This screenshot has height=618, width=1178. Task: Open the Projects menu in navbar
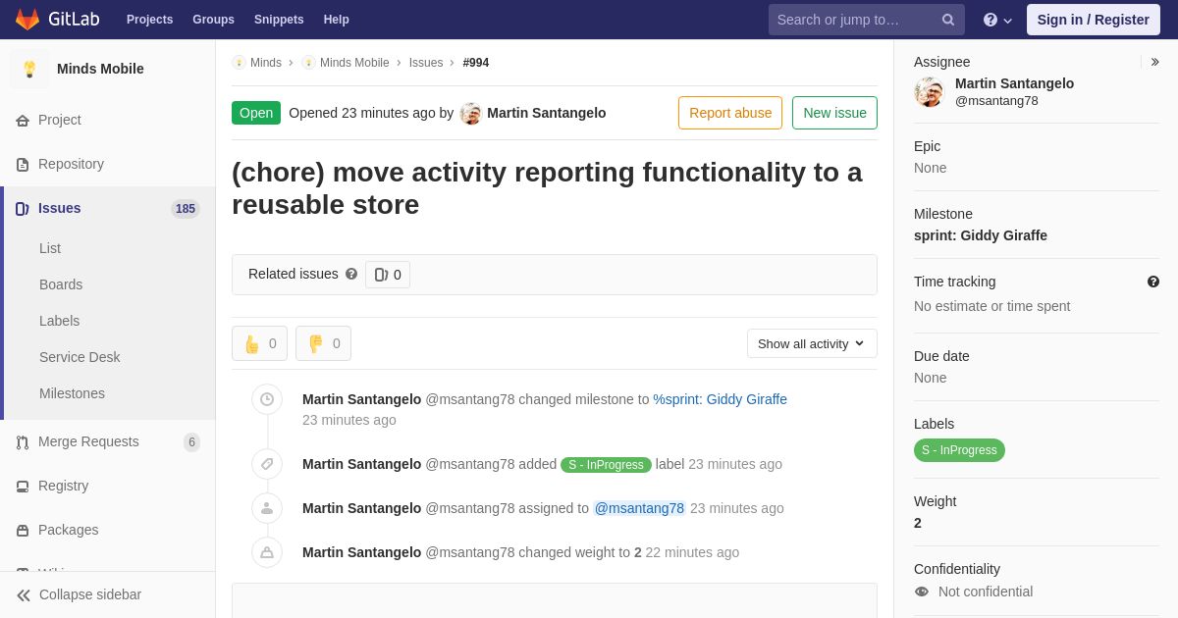click(x=149, y=20)
